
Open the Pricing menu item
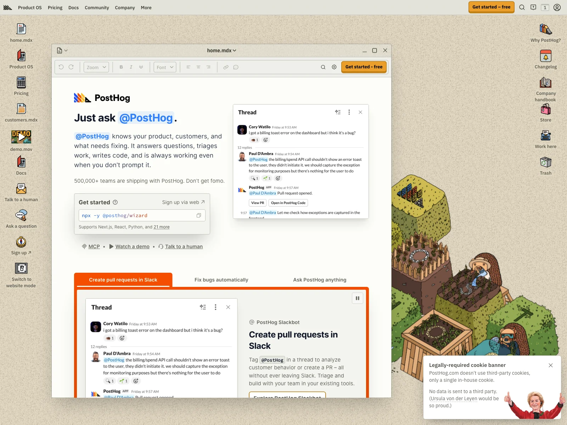(x=55, y=7)
